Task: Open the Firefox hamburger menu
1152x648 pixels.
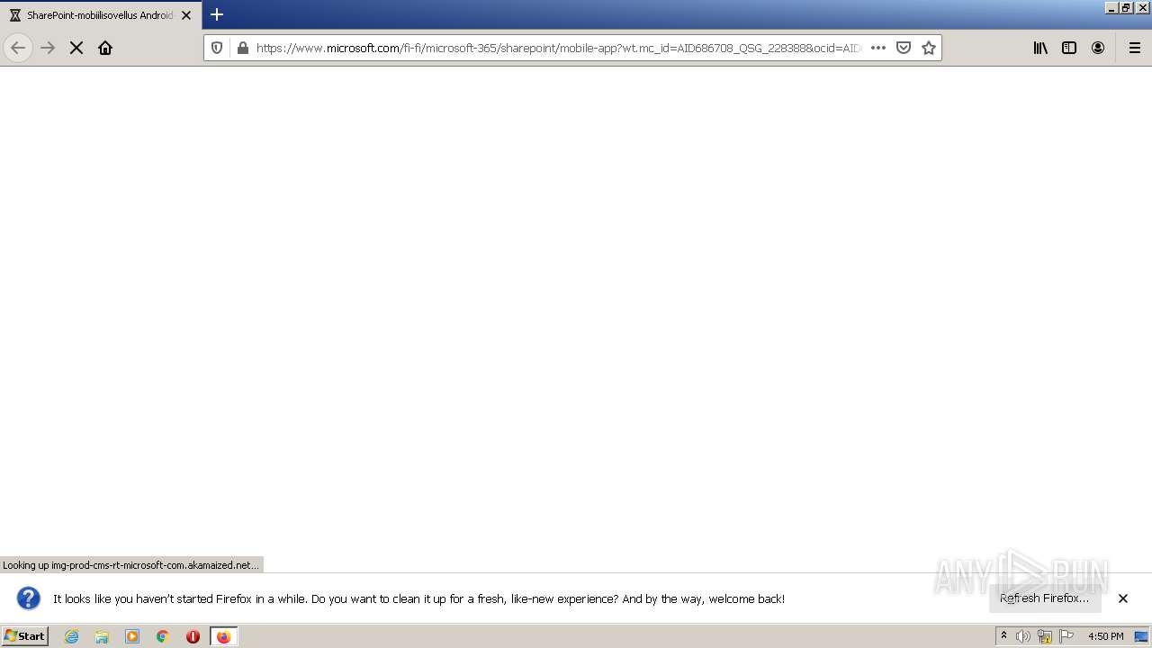Action: pyautogui.click(x=1135, y=48)
